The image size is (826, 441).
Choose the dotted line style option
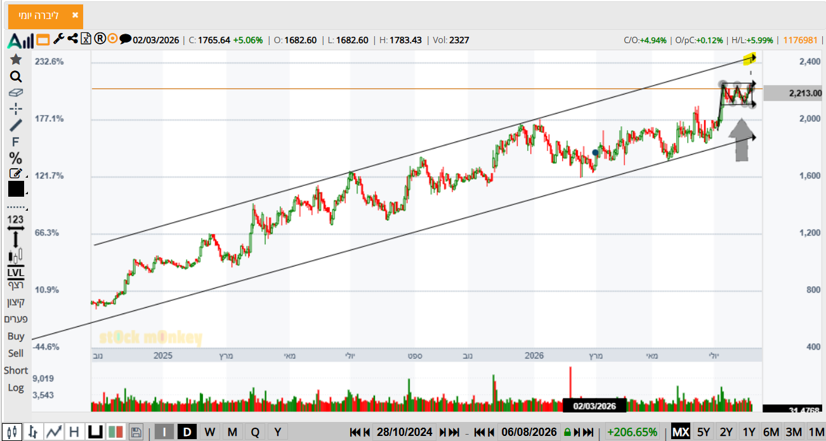16,207
